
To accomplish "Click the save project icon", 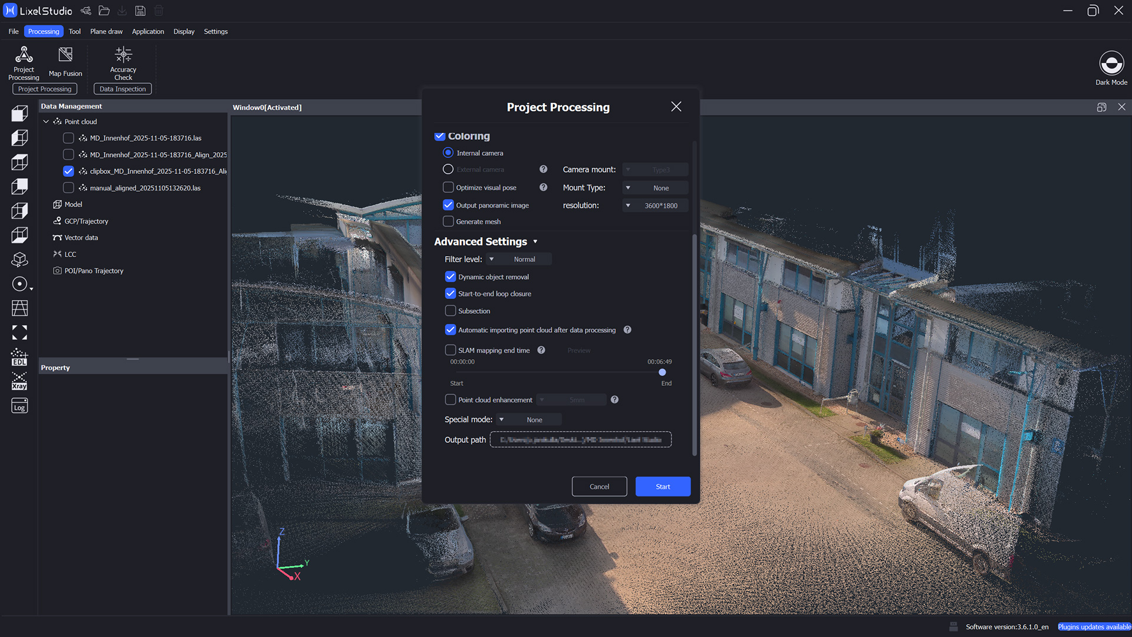I will 140,11.
